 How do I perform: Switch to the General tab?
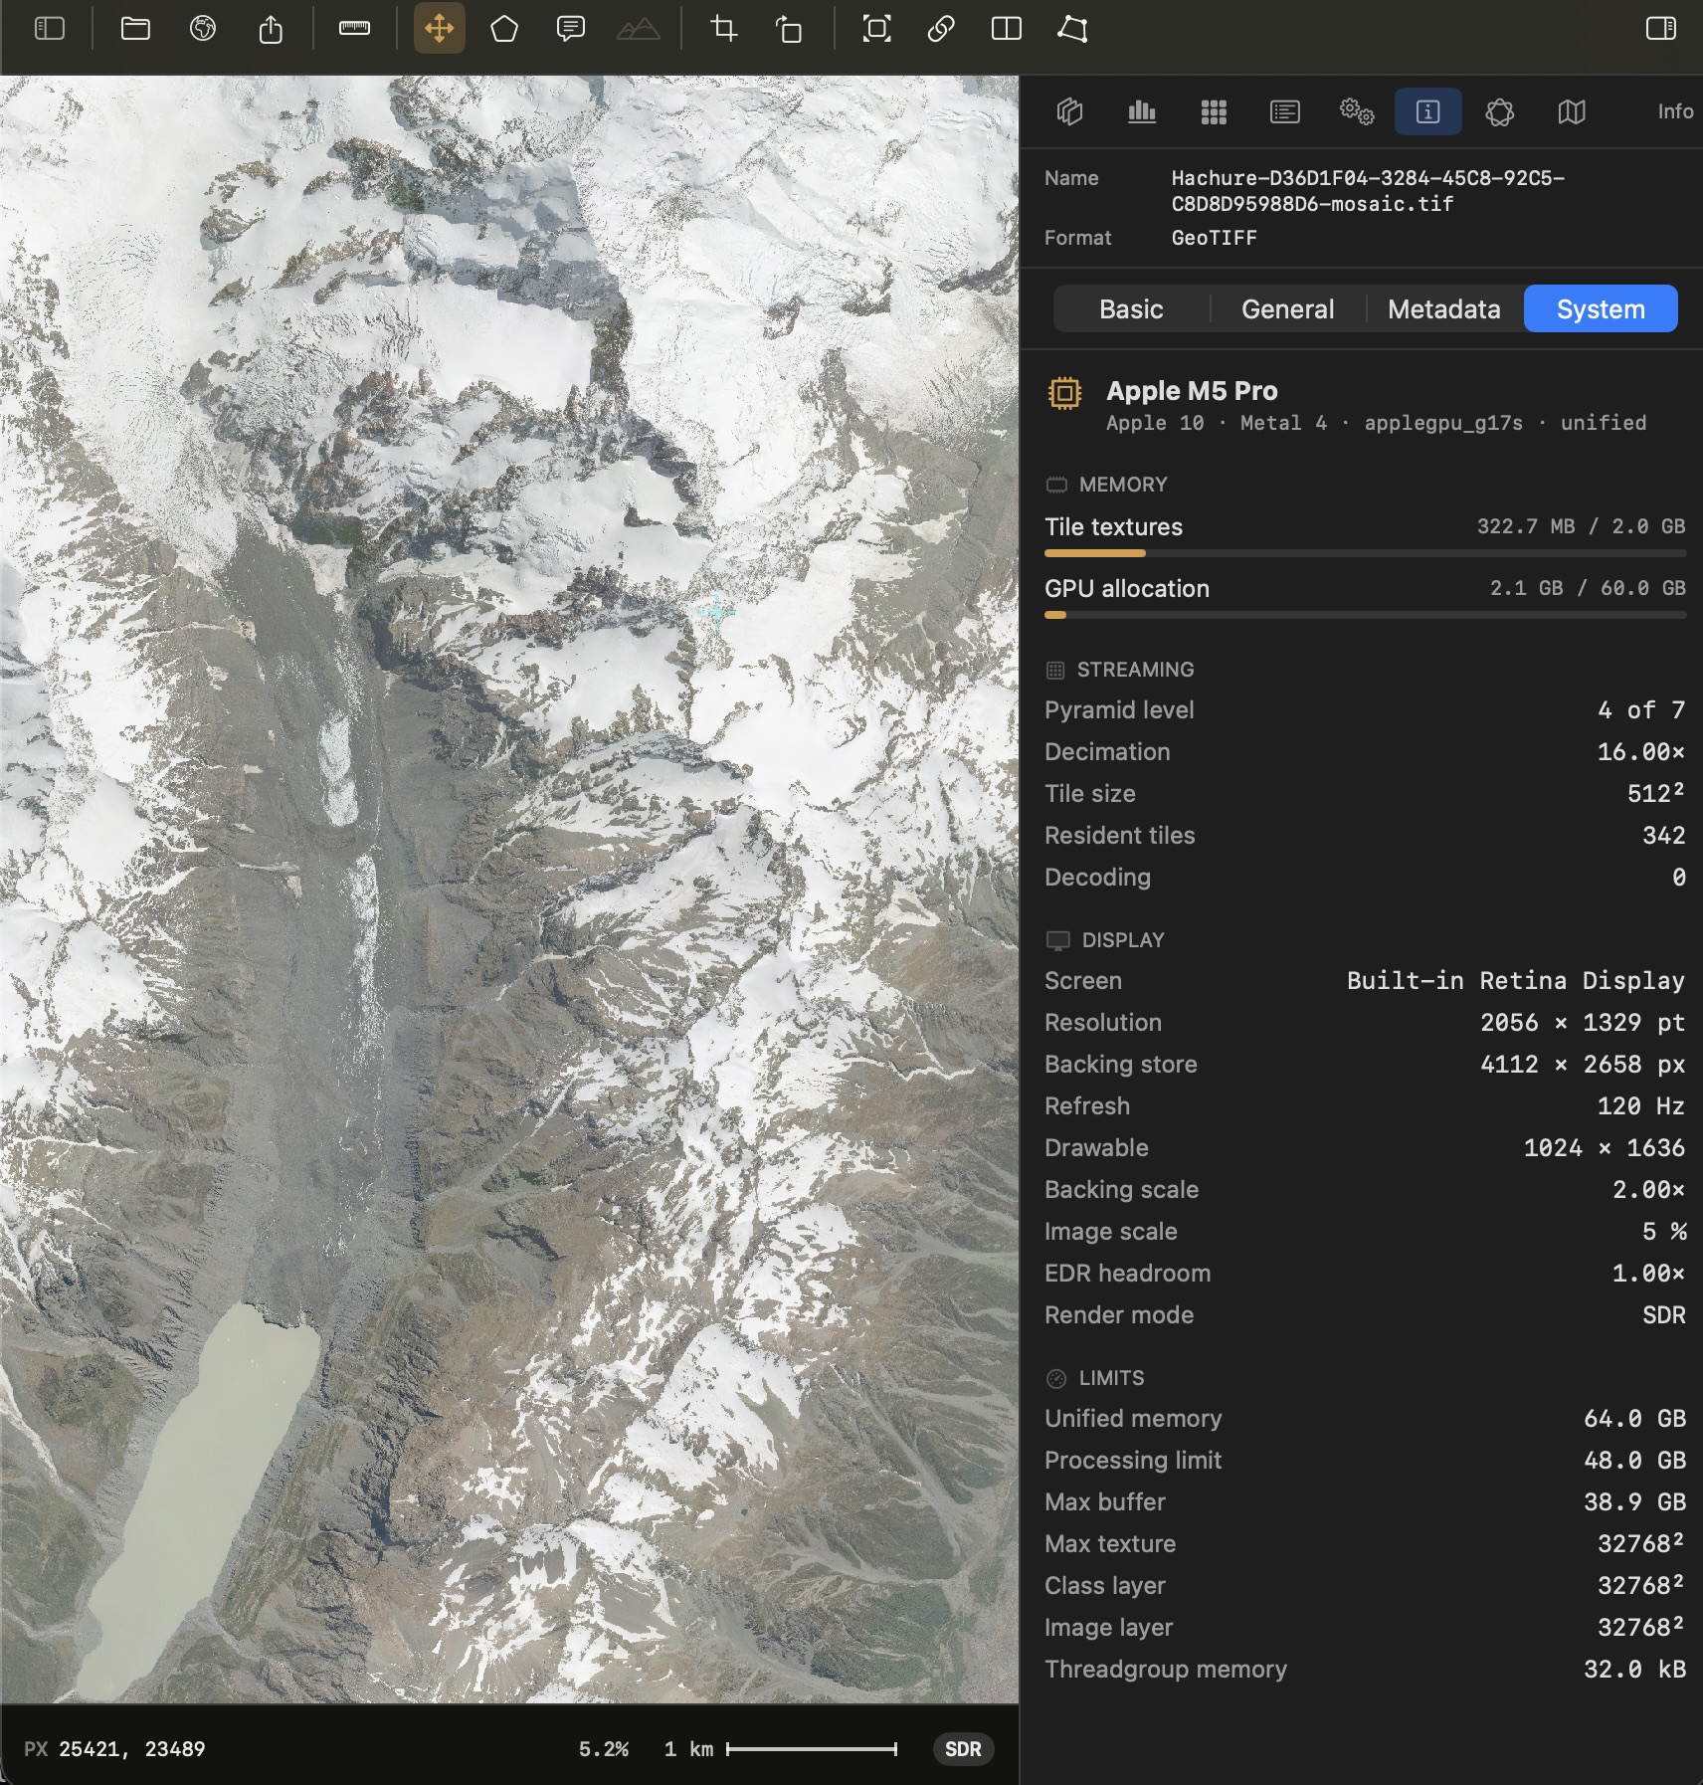pyautogui.click(x=1288, y=309)
